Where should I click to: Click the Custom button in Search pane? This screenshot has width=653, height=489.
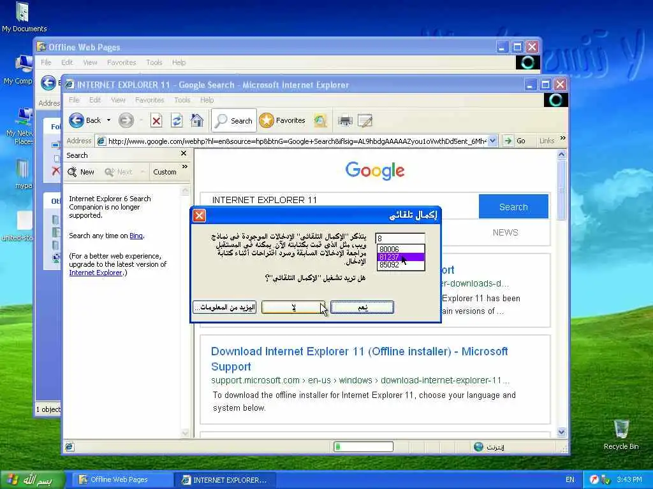[165, 172]
